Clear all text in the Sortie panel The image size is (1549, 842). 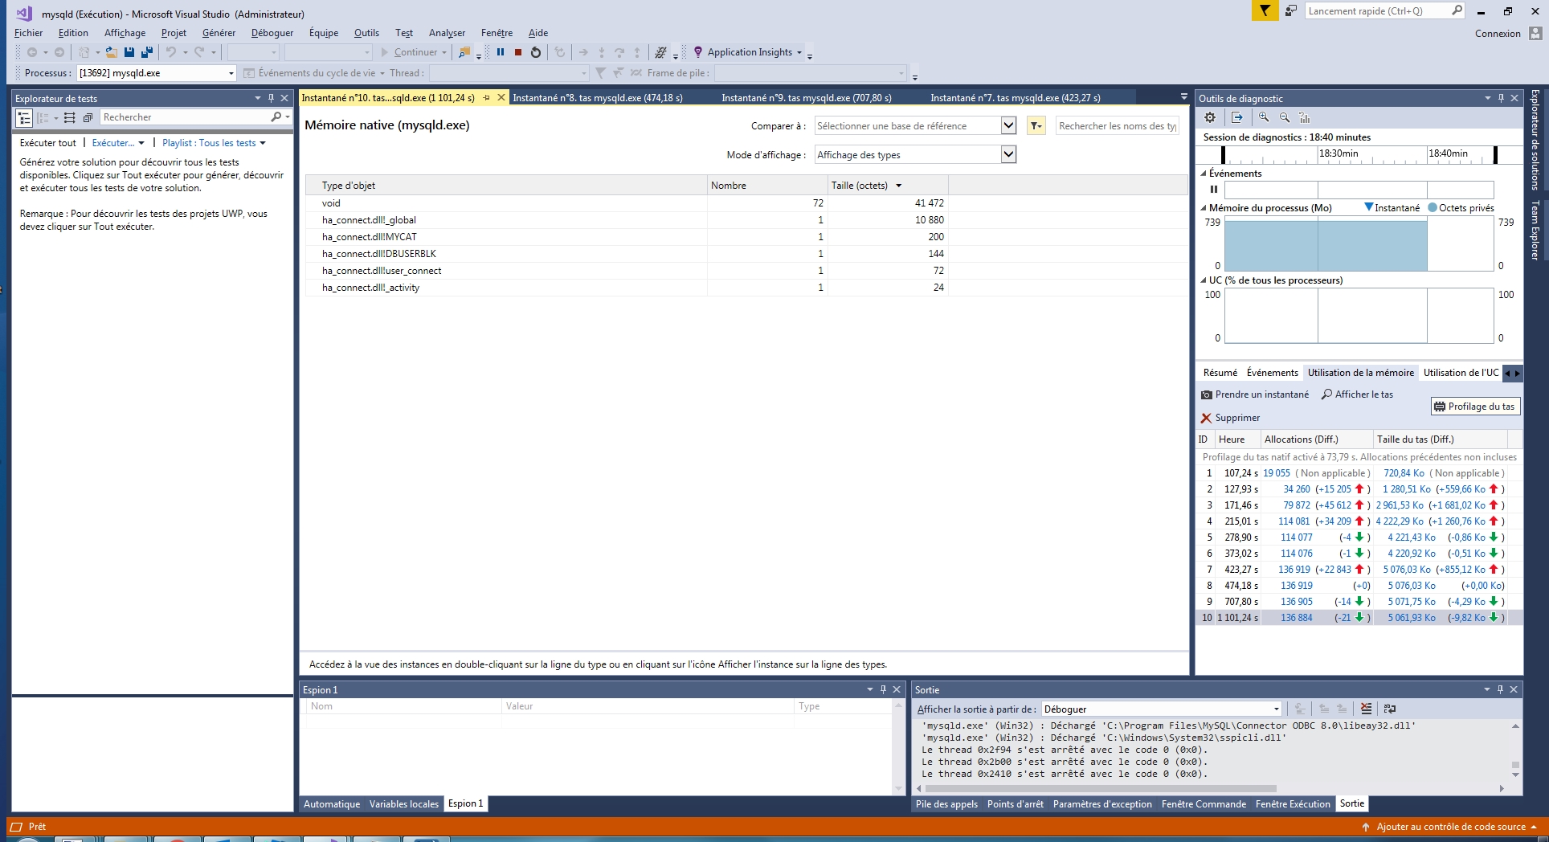click(x=1366, y=709)
